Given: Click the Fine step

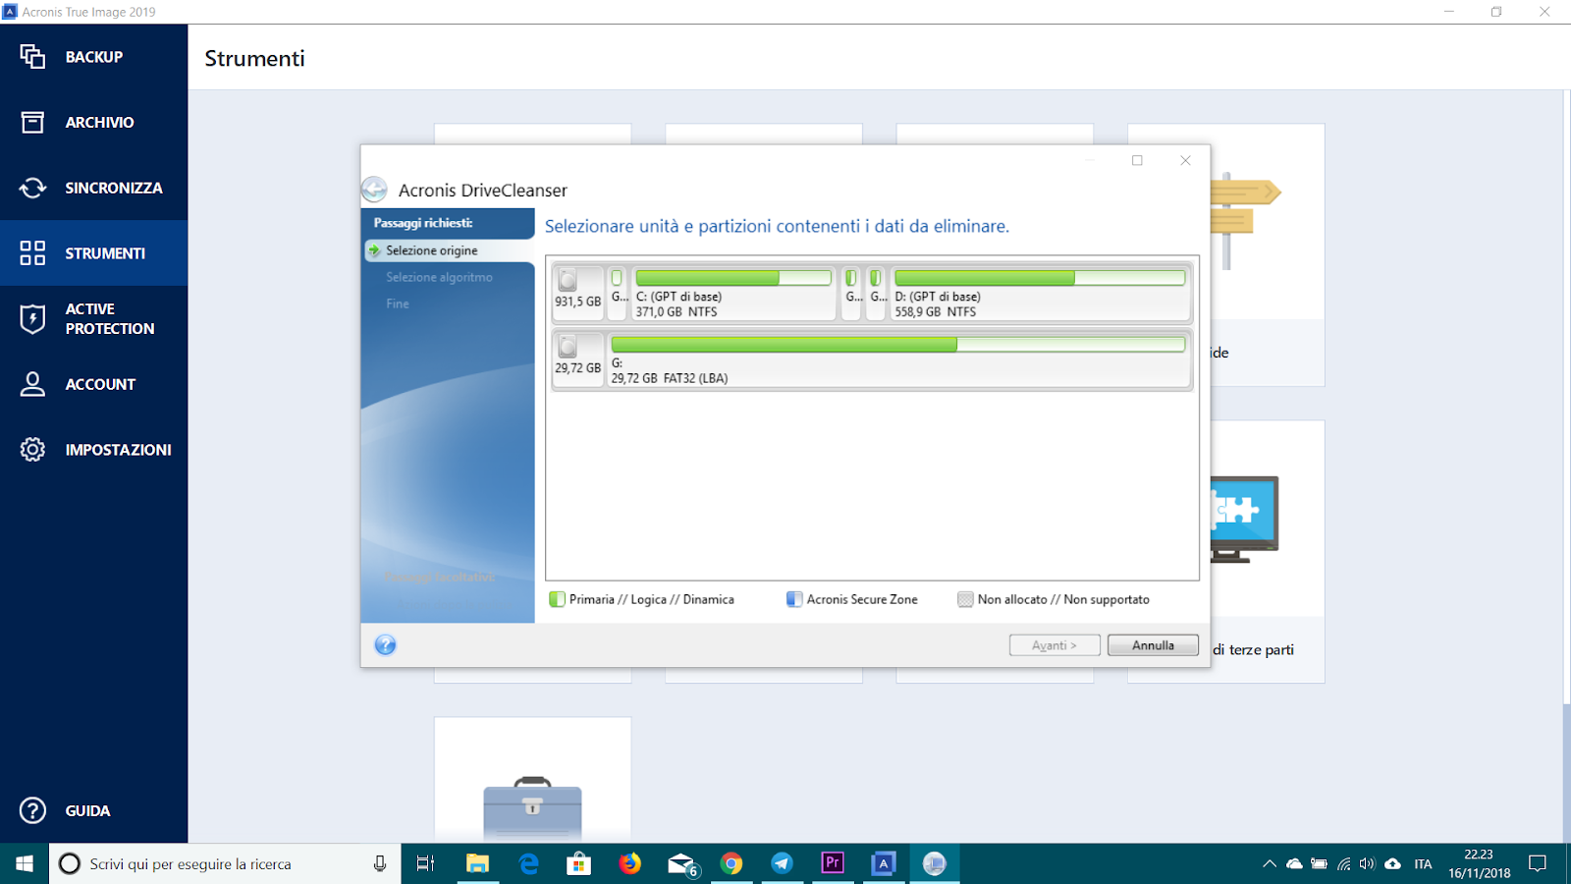Looking at the screenshot, I should [x=398, y=304].
